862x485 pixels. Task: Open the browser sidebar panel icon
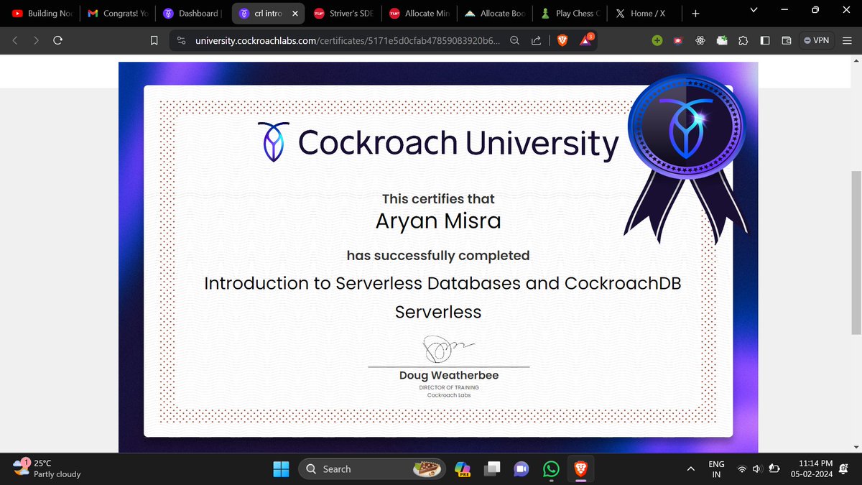click(764, 40)
